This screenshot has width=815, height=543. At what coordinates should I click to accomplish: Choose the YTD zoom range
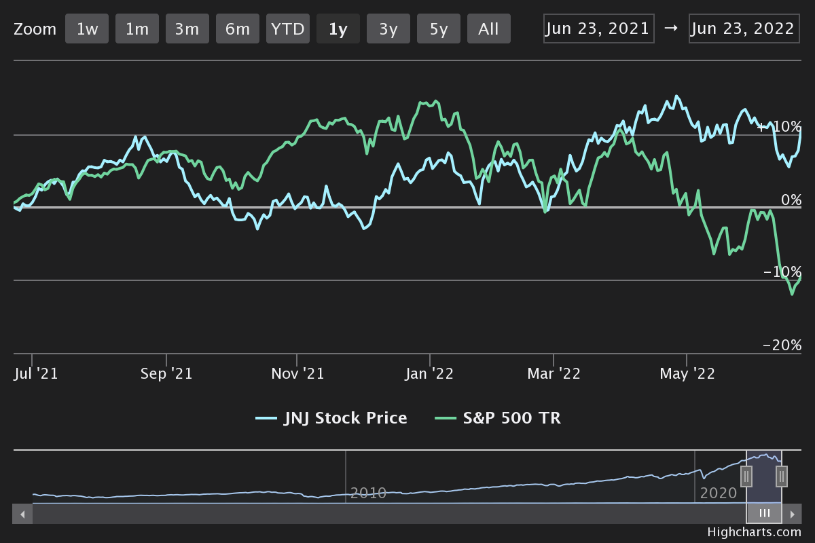[x=288, y=29]
